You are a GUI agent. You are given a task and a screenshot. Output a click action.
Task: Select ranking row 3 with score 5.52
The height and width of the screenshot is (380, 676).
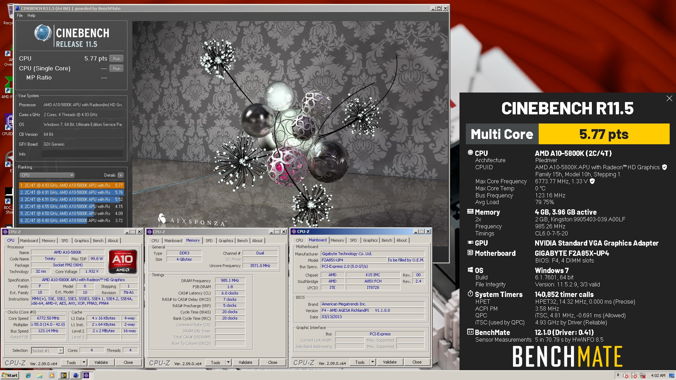click(x=71, y=199)
